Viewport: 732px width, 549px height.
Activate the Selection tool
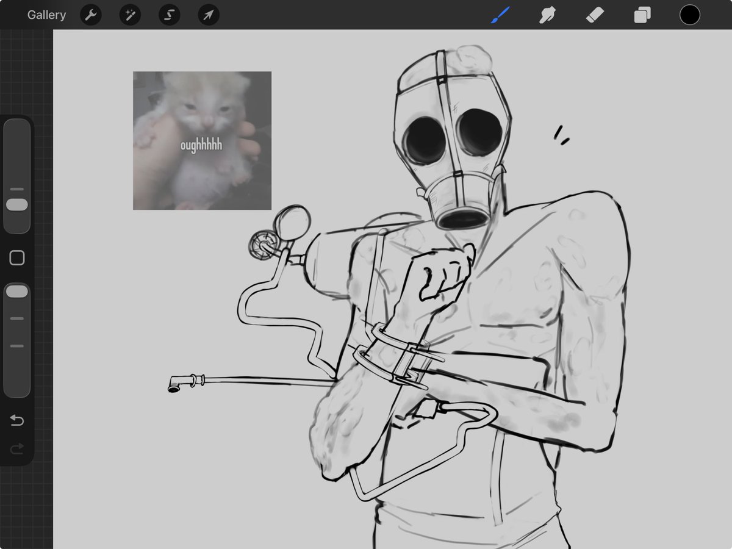click(x=169, y=15)
